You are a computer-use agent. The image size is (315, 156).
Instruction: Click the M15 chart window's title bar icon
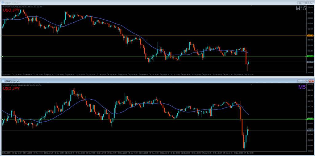pos(3,3)
